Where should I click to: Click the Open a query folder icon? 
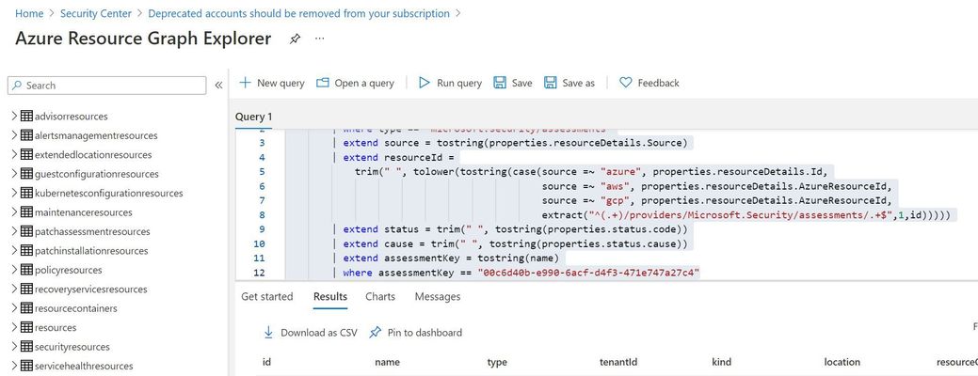pyautogui.click(x=322, y=83)
